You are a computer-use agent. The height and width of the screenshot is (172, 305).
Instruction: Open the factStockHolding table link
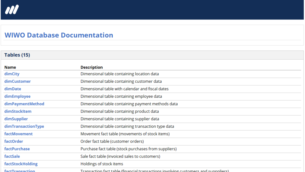pyautogui.click(x=21, y=164)
